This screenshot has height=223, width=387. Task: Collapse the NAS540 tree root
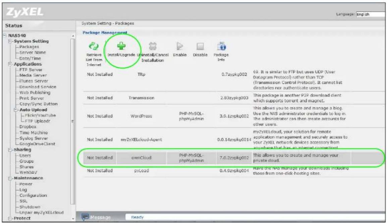click(5, 35)
